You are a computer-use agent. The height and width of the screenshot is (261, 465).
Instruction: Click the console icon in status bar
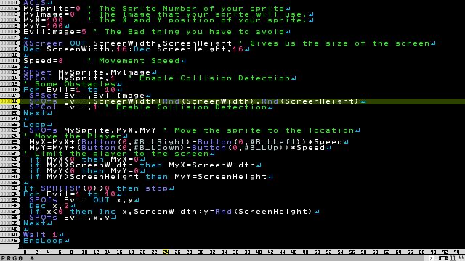point(443,258)
